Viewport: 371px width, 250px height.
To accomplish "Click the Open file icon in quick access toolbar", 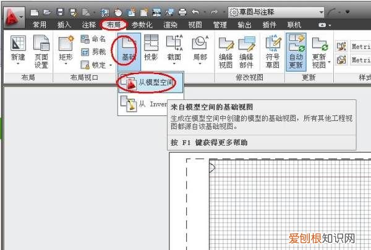I will (48, 12).
